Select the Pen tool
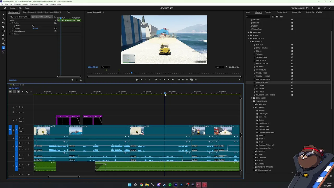Image resolution: width=334 pixels, height=188 pixels. 3,35
